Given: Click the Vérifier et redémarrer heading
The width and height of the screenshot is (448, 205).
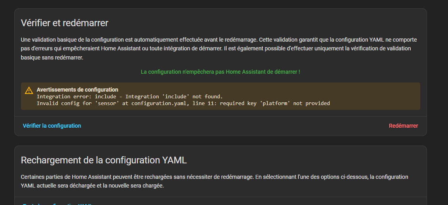Looking at the screenshot, I should (64, 23).
